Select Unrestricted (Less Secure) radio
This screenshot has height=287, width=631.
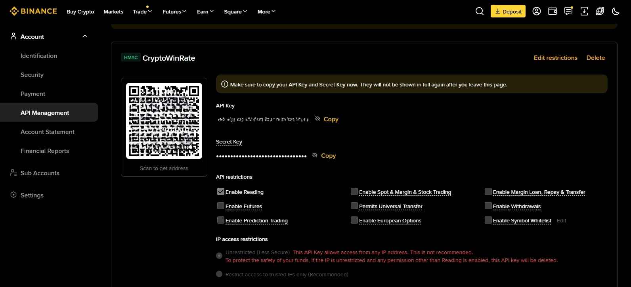point(219,256)
